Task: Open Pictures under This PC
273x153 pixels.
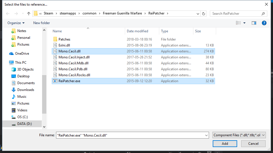Action: pyautogui.click(x=23, y=103)
